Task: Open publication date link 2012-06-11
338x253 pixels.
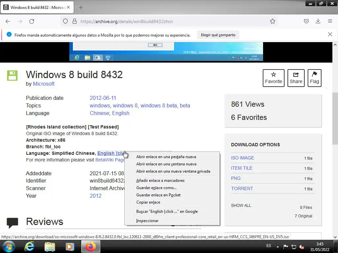Action: pos(103,98)
